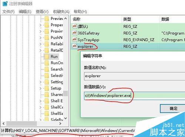Click tree horizontal scrollbar right arrow

(60, 123)
